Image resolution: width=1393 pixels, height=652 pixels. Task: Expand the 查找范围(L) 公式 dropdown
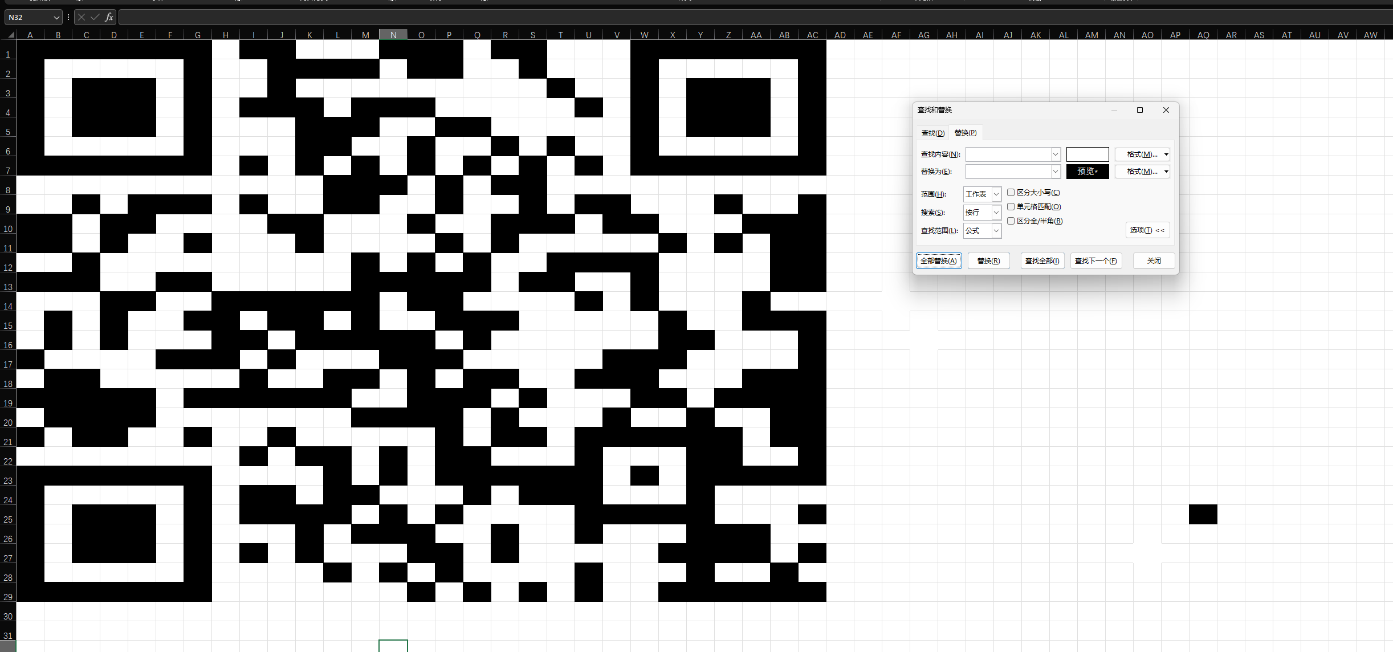coord(996,231)
